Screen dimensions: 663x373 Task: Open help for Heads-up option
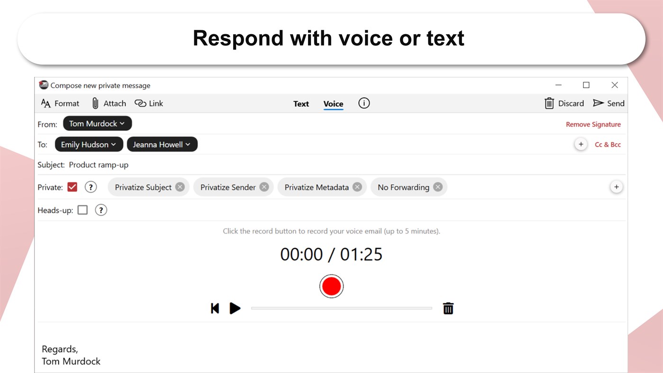101,209
